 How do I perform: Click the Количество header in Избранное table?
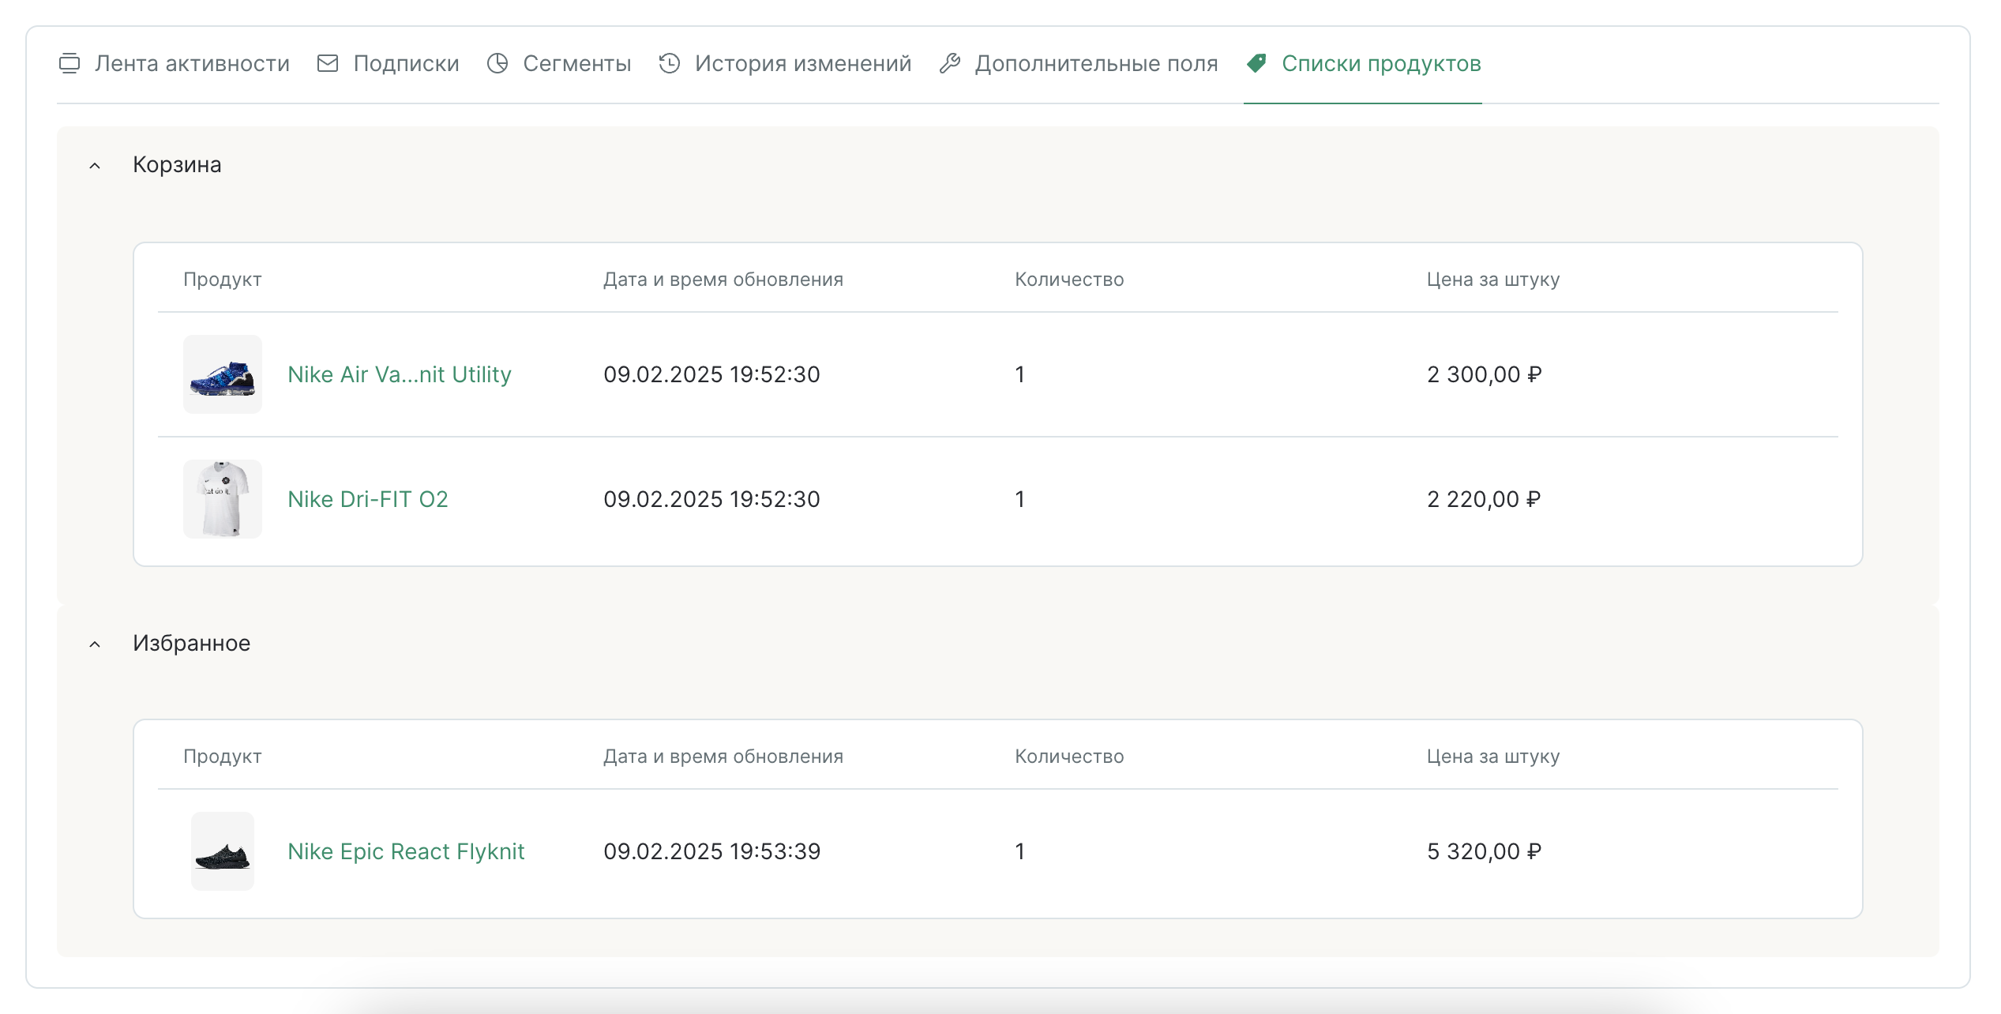(x=1069, y=757)
